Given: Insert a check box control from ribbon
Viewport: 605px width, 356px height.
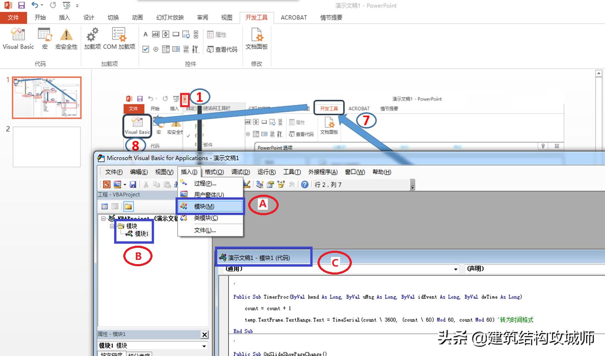Looking at the screenshot, I should point(145,49).
